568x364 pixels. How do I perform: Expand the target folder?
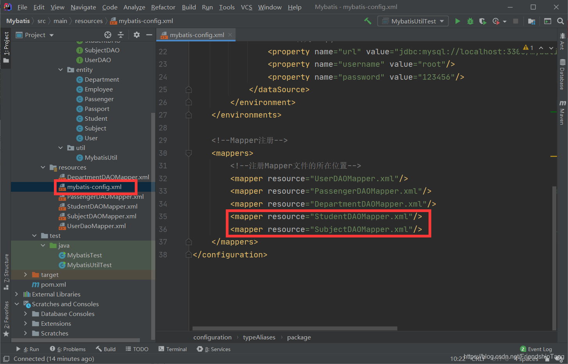coord(25,275)
